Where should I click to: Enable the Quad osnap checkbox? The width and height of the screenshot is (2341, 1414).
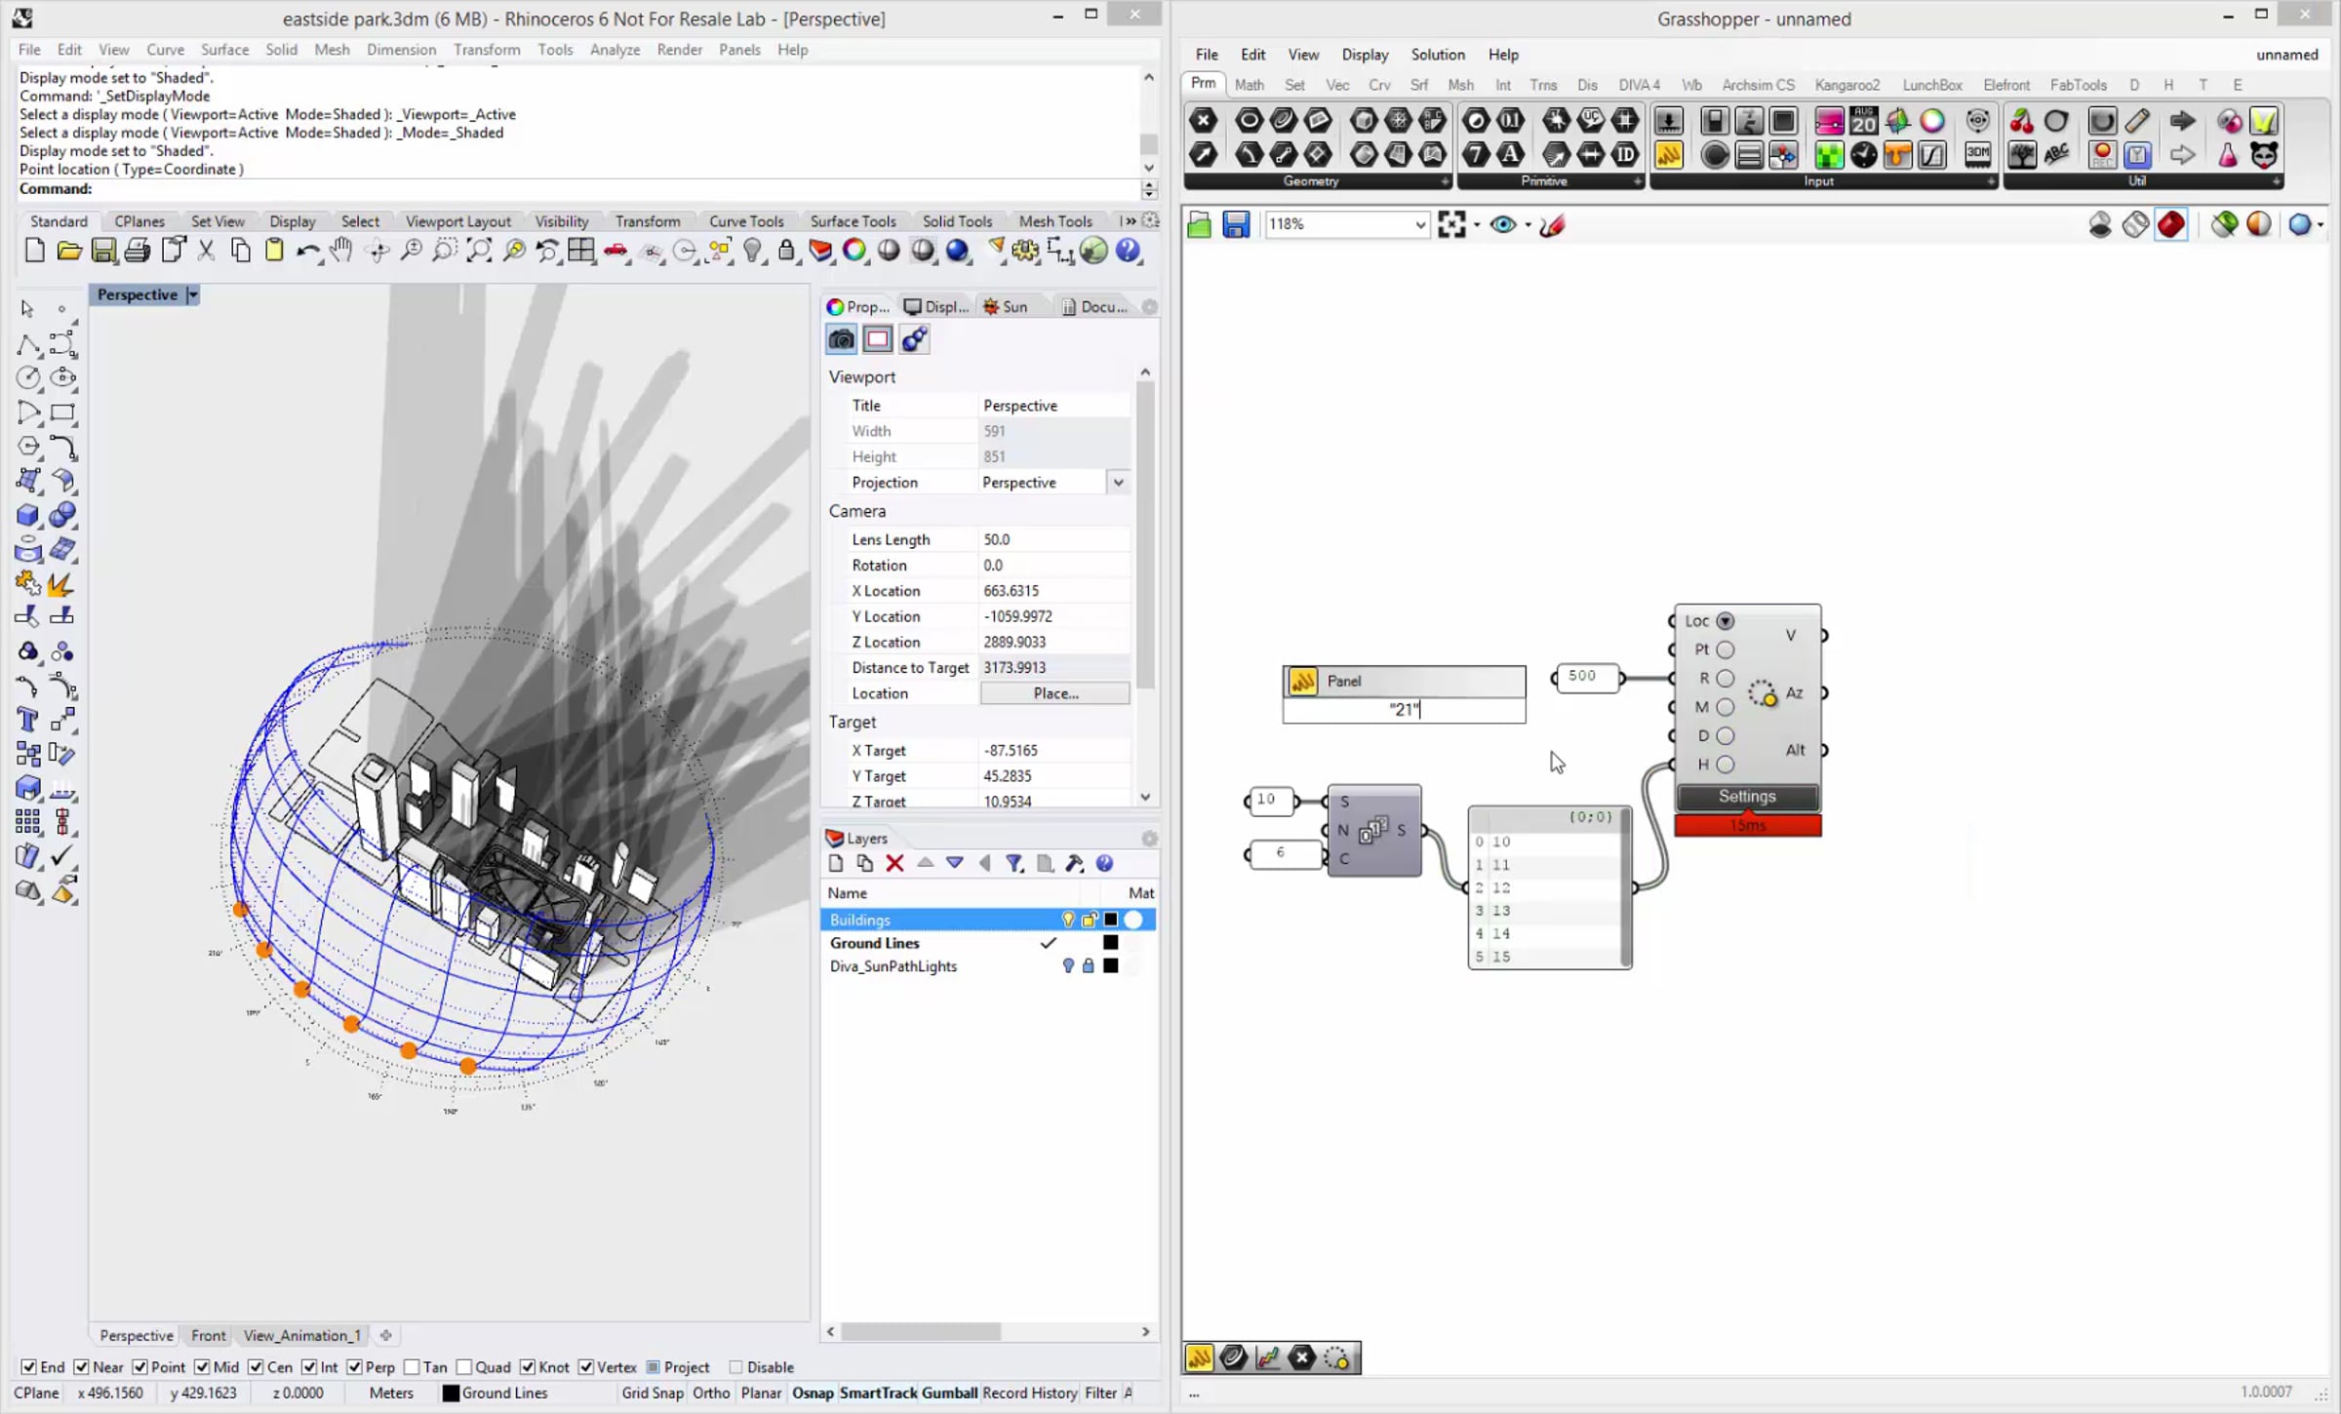pyautogui.click(x=464, y=1367)
